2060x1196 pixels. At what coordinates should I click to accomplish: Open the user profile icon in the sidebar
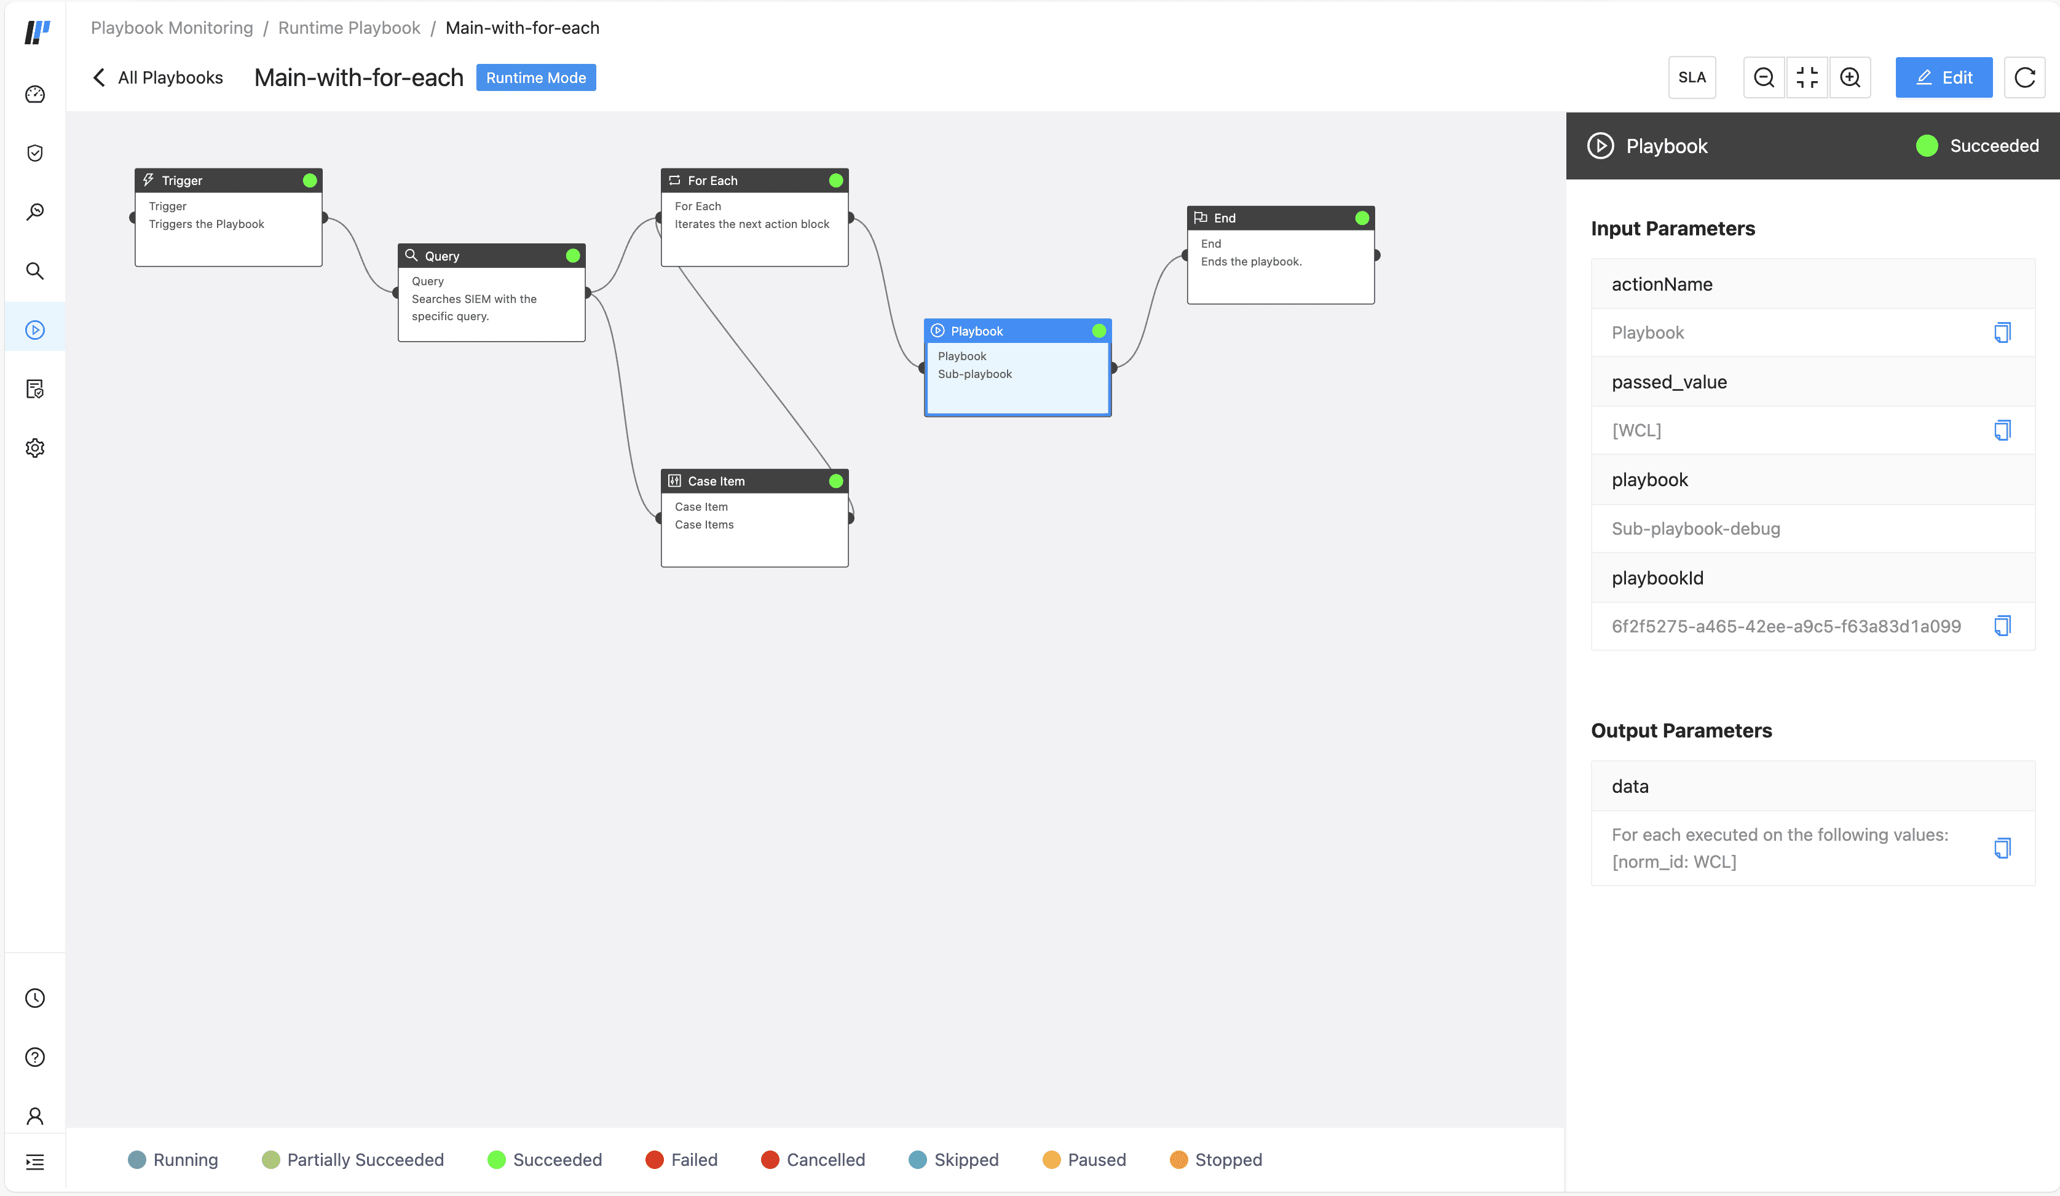(x=35, y=1116)
